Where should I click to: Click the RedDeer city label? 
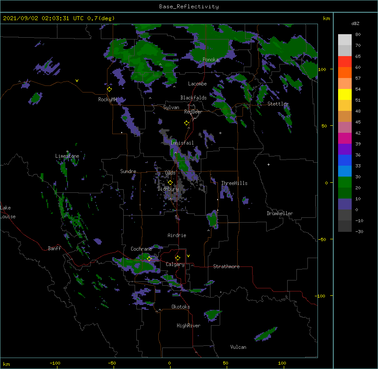point(193,112)
